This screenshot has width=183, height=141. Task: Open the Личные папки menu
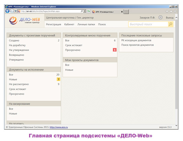(x=86, y=24)
